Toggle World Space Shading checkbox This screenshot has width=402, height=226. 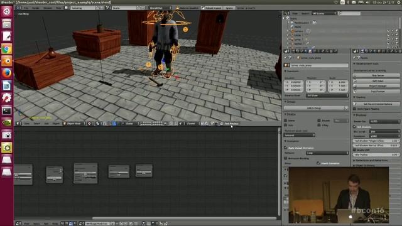click(x=354, y=109)
